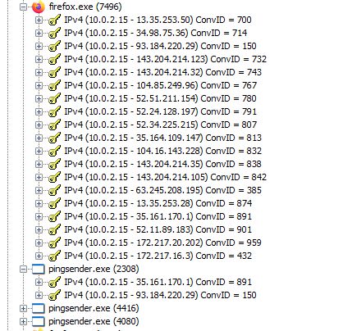Select conversation with 172.217.16.3 ConvID 432

click(158, 256)
